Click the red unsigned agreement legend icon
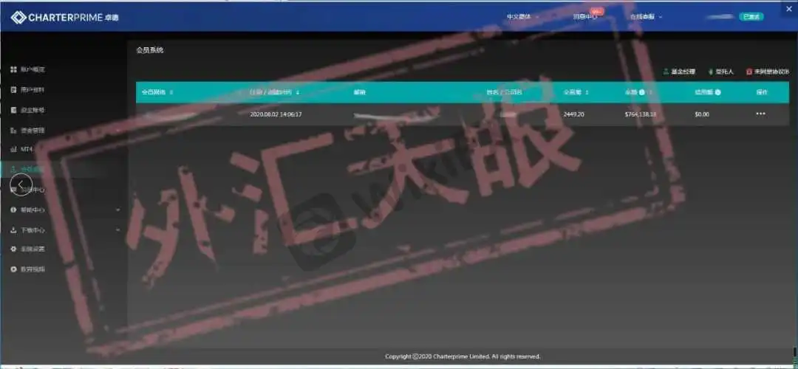 click(x=748, y=72)
